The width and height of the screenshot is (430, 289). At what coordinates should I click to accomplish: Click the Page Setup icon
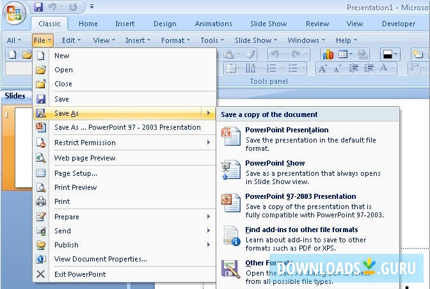40,173
